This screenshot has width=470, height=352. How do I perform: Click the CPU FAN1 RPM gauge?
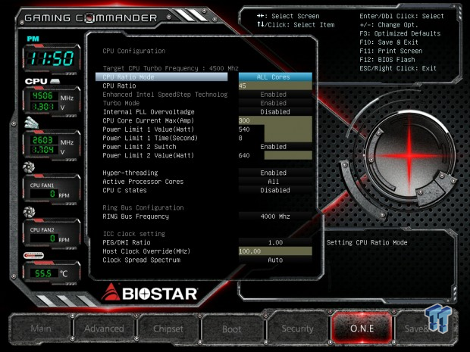point(52,190)
